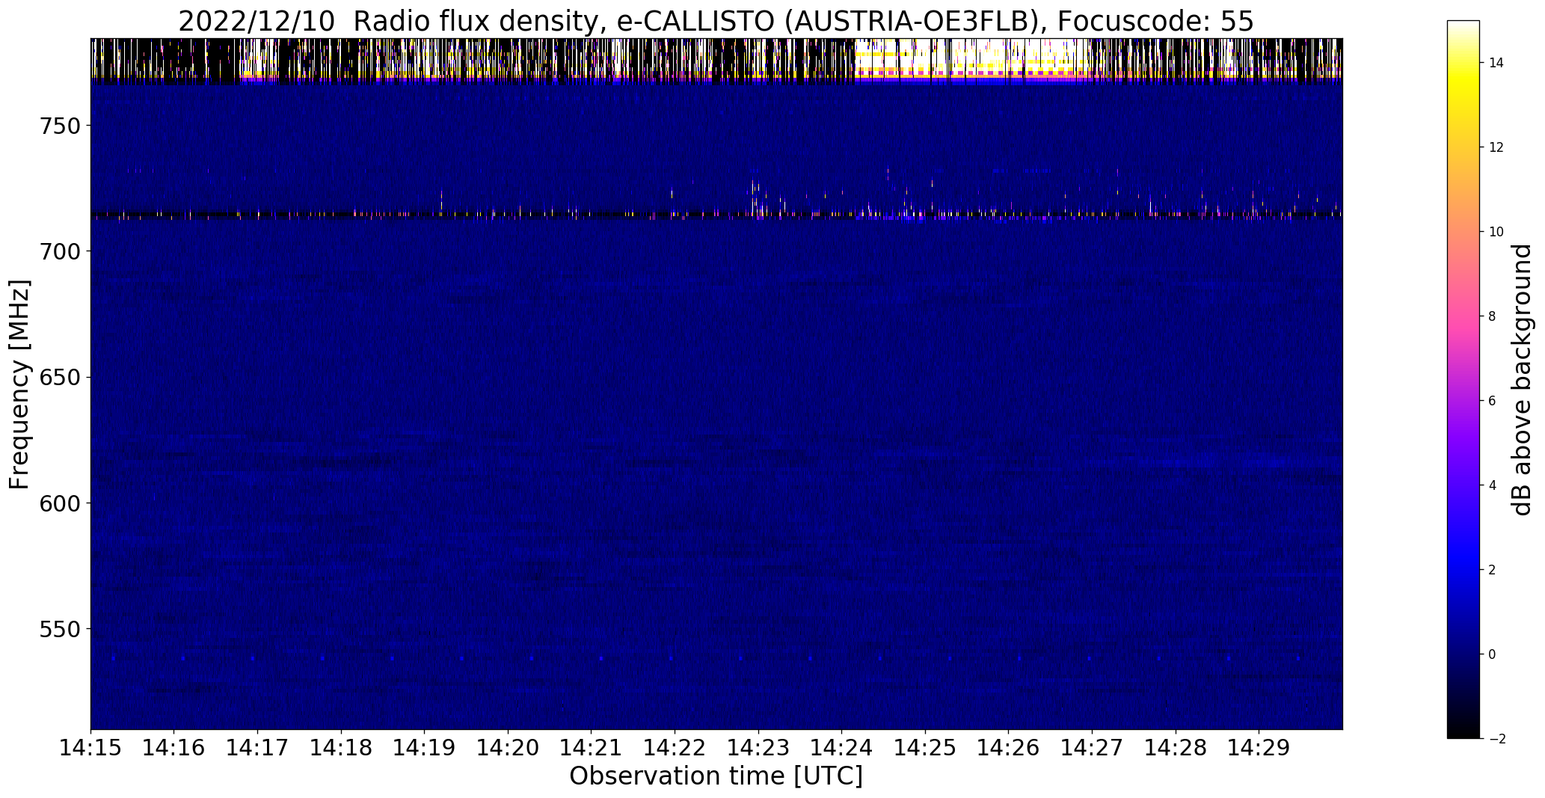Click the plot title mentioning e-CALLISTO AUSTRIA-OE3FLB
Screen dimensions: 1545x798
click(x=716, y=22)
